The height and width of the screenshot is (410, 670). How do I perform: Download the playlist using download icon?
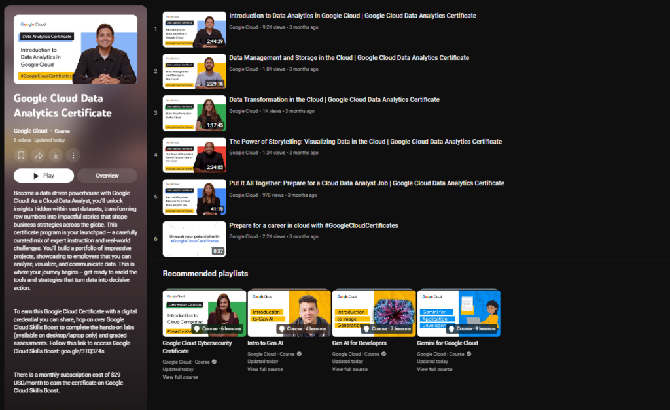[x=56, y=155]
